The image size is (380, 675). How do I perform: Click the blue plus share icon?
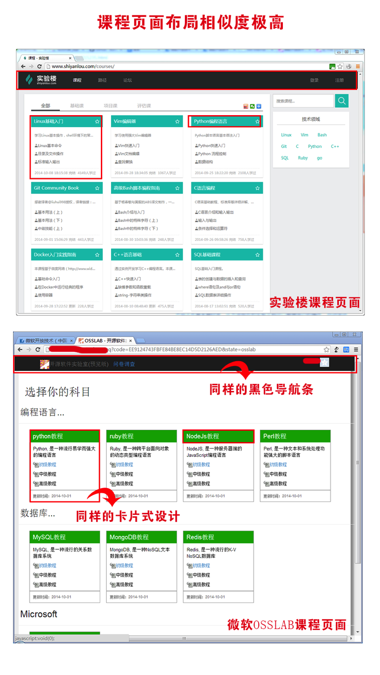click(x=259, y=106)
